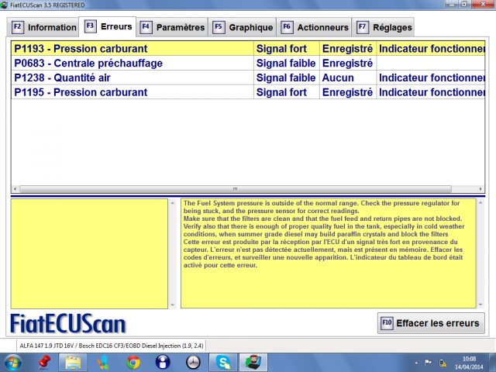Open Windows Explorer from the taskbar

73,363
